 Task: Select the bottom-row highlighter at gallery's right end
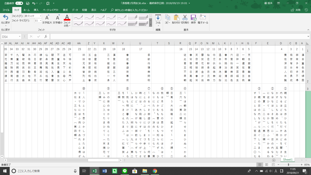click(143, 24)
